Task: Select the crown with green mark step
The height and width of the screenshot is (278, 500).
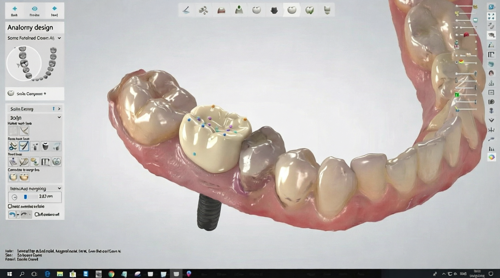Action: 309,10
